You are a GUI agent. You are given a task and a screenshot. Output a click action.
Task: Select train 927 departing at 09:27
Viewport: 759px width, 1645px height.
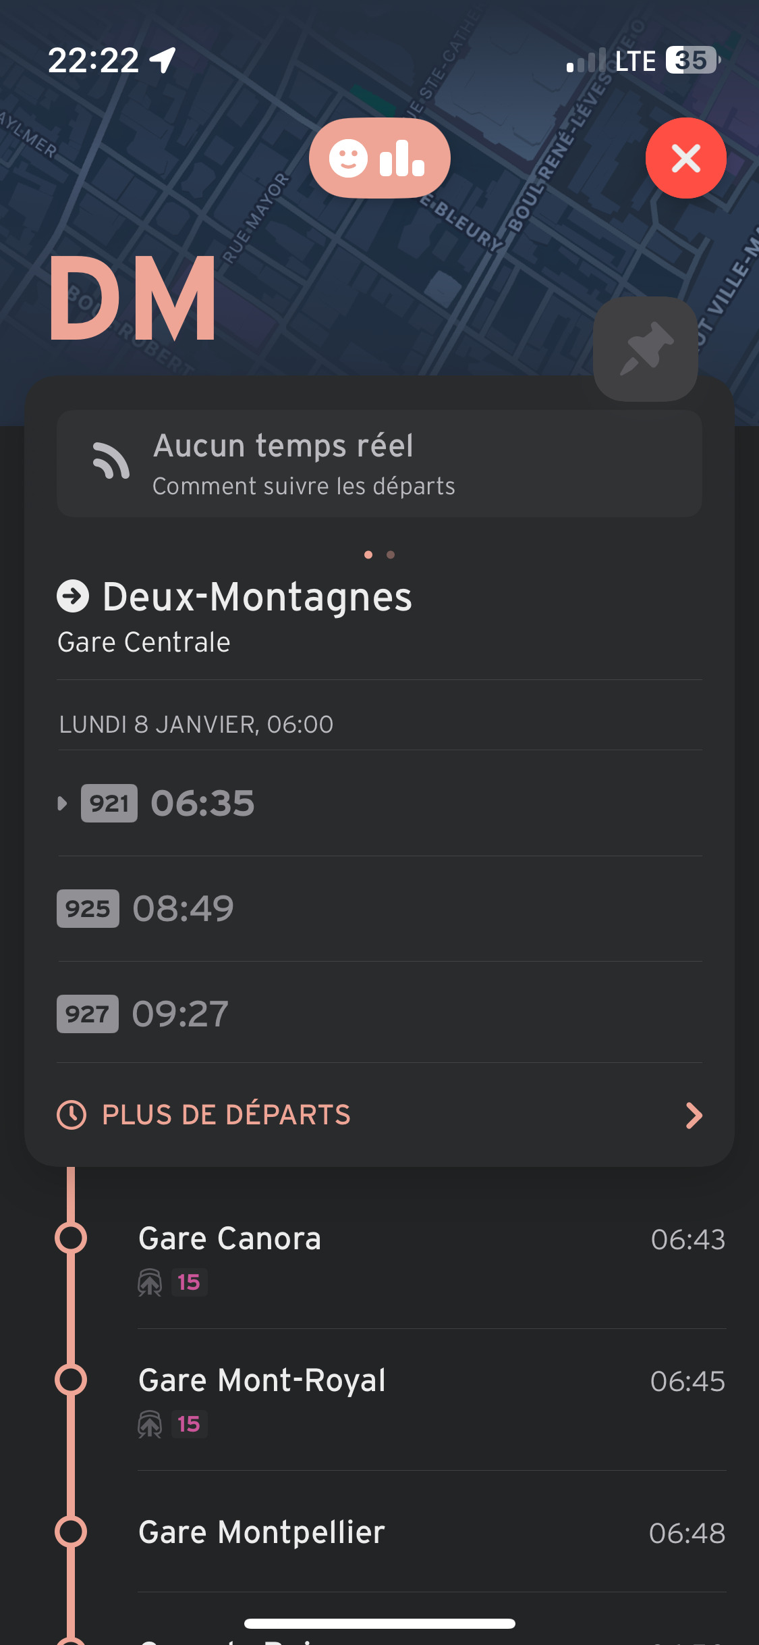pos(181,1014)
